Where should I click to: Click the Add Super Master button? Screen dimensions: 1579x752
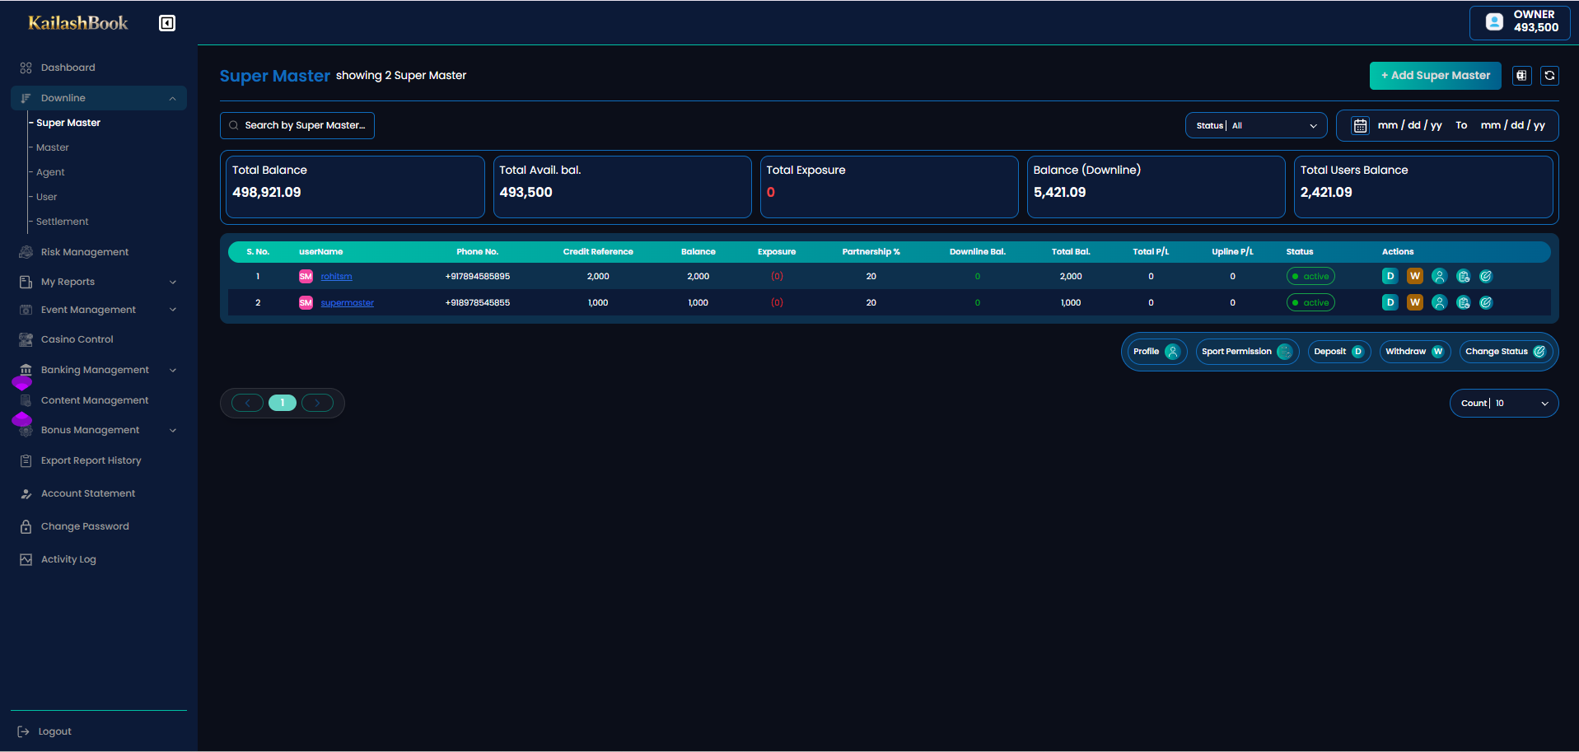click(1435, 76)
